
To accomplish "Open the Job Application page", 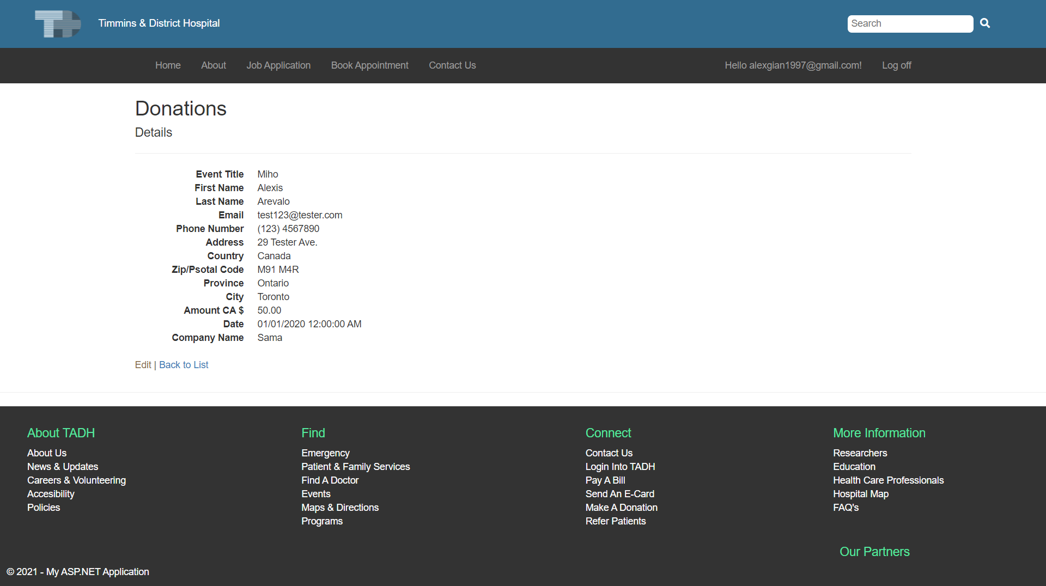I will [278, 65].
